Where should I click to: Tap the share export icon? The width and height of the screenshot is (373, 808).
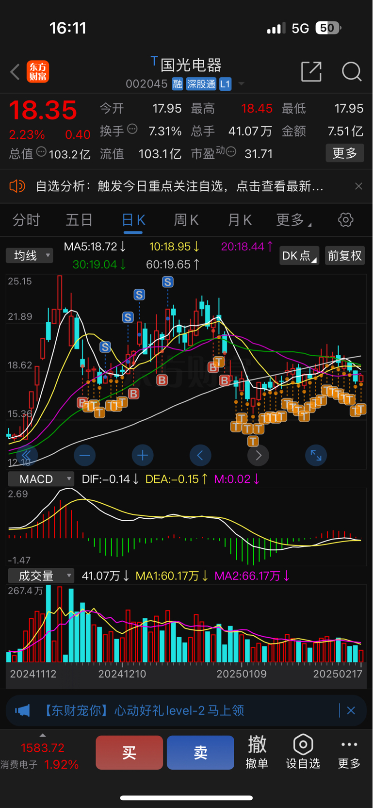pyautogui.click(x=311, y=71)
